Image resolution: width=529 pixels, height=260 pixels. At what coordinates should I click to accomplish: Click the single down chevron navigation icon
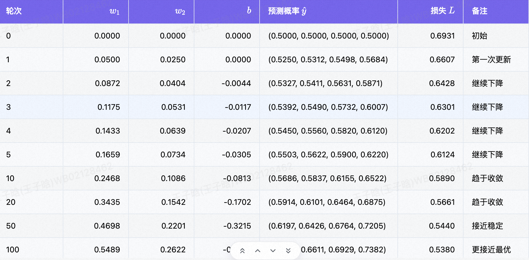click(x=273, y=251)
